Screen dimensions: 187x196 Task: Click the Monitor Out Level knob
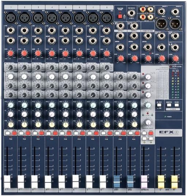point(162,58)
